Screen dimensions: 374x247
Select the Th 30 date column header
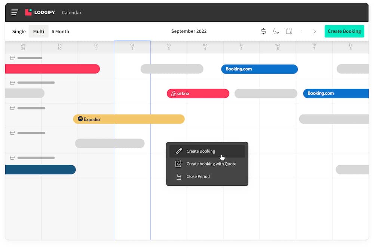point(59,47)
